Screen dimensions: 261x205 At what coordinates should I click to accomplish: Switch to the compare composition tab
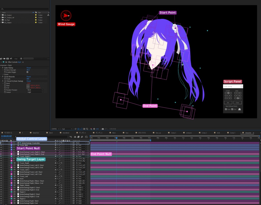[189, 133]
